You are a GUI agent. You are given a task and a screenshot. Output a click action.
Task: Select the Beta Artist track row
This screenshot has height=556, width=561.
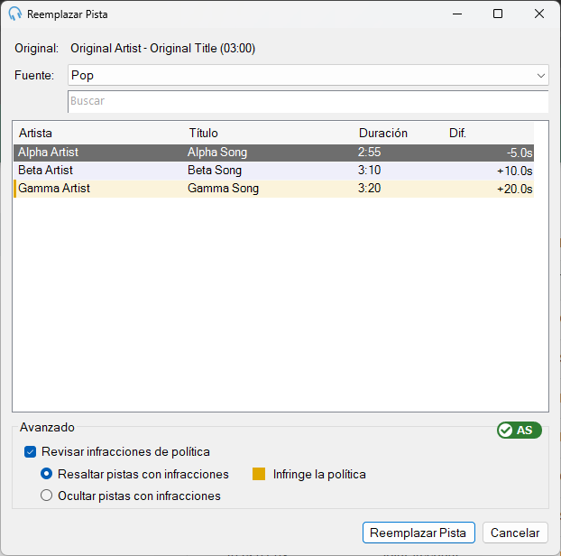click(x=273, y=171)
